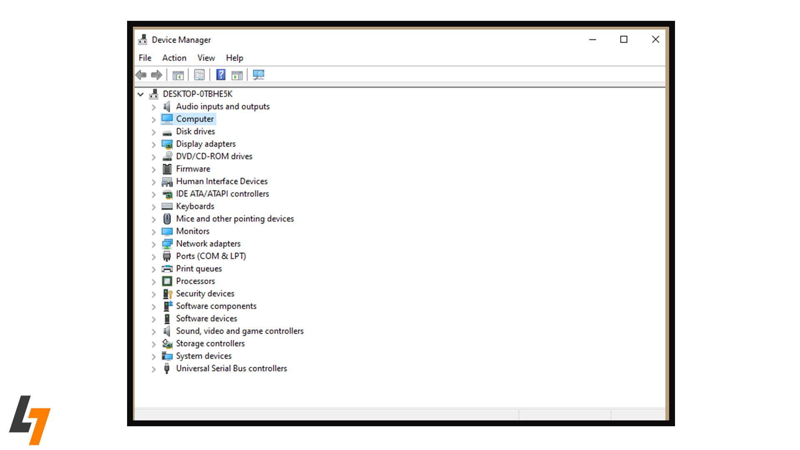Click the Scan for hardware changes toolbar icon

[258, 75]
